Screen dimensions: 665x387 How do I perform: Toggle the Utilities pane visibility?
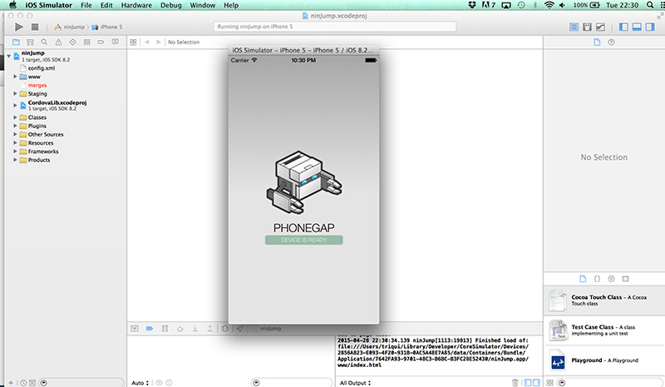(650, 27)
